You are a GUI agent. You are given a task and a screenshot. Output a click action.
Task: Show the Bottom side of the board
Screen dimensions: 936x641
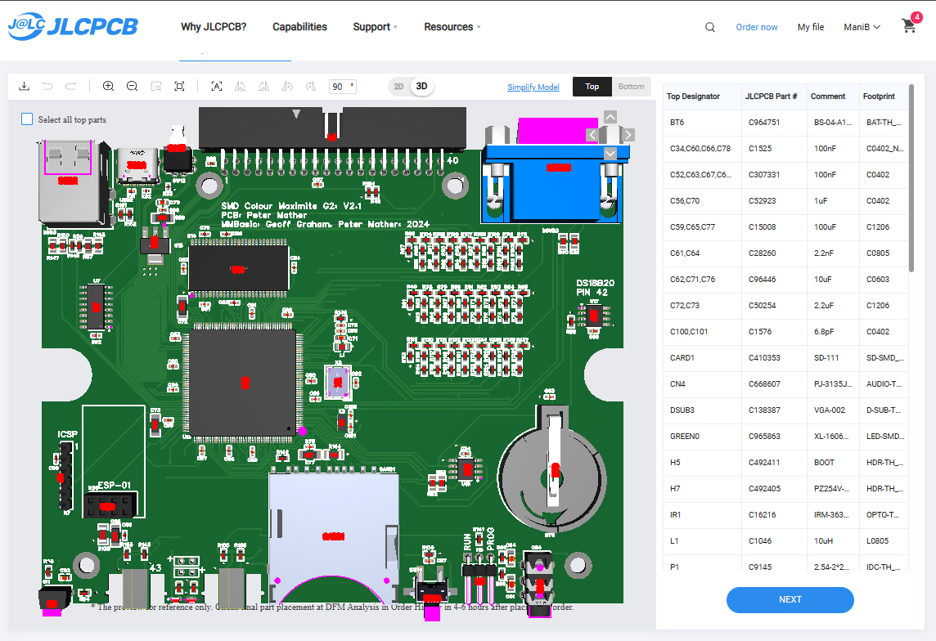(631, 87)
